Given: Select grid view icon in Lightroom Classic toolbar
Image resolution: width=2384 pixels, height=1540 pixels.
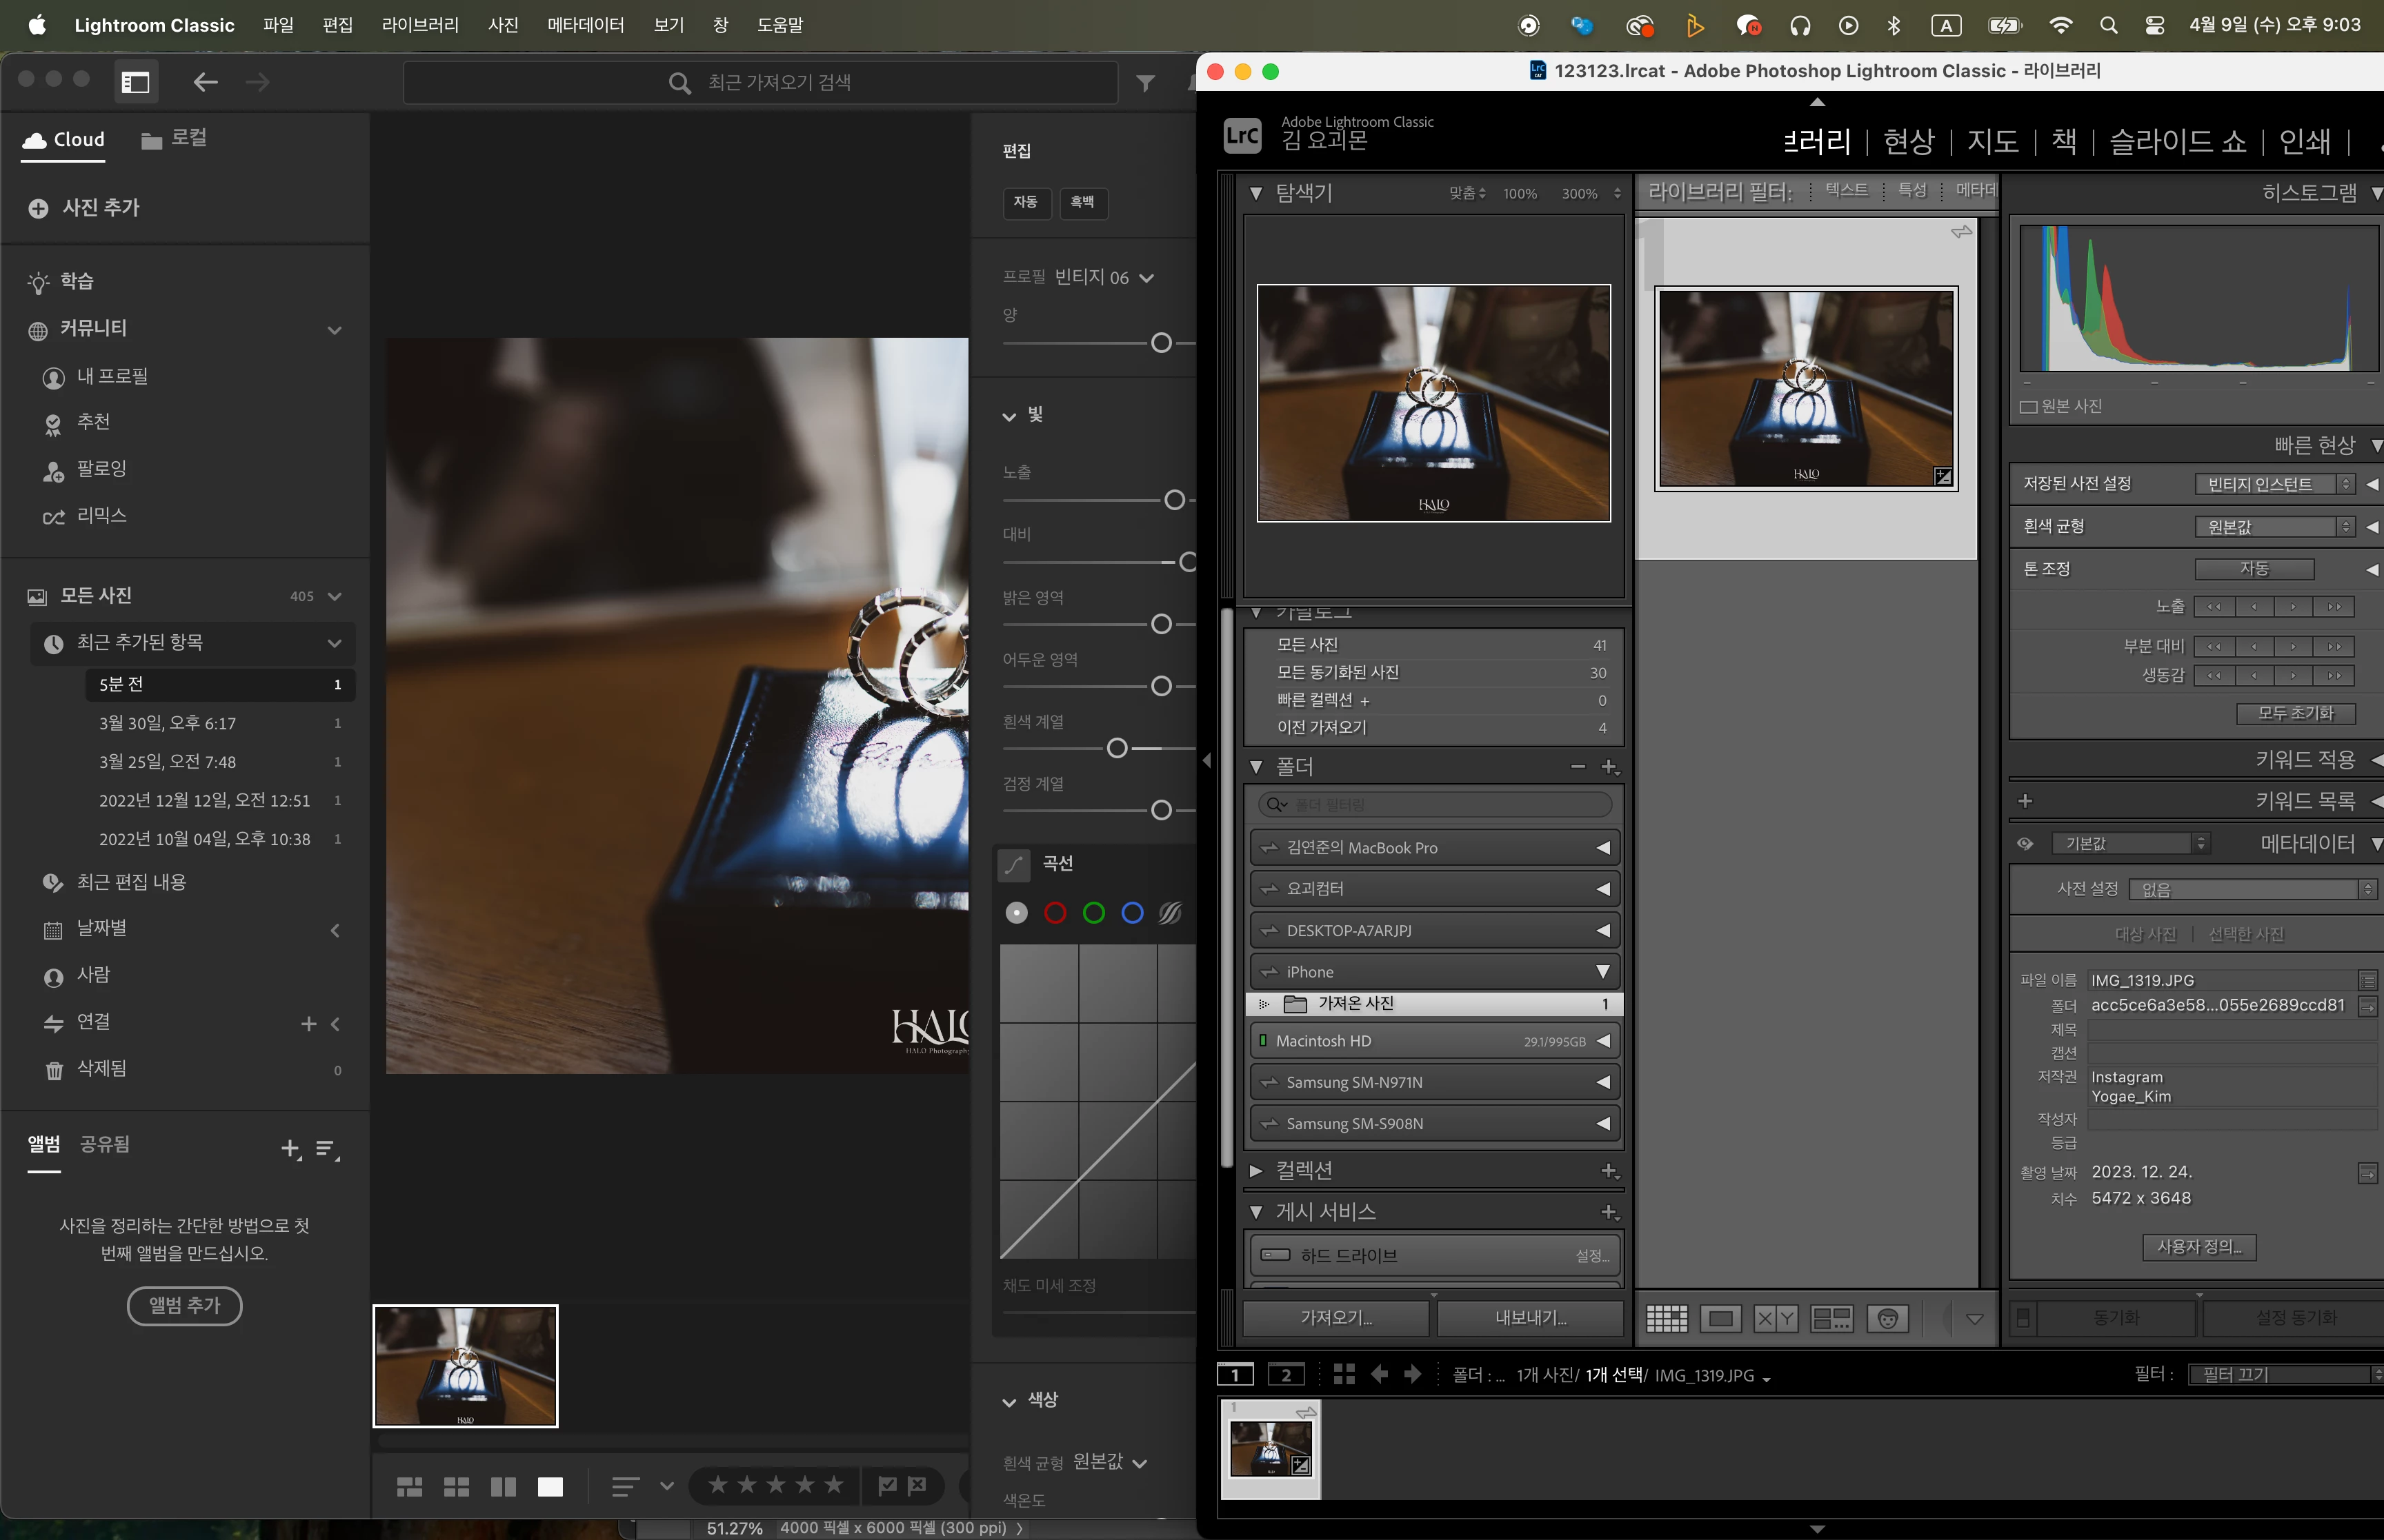Looking at the screenshot, I should (1667, 1318).
